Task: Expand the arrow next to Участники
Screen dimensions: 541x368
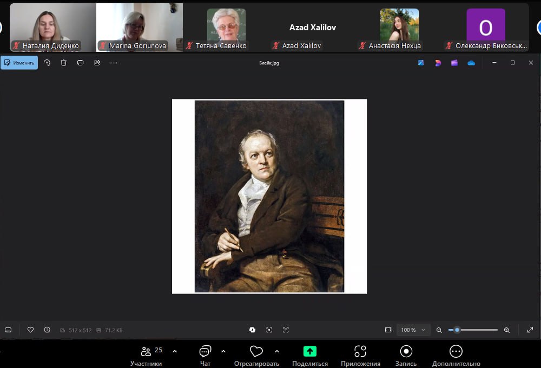Action: [x=174, y=351]
